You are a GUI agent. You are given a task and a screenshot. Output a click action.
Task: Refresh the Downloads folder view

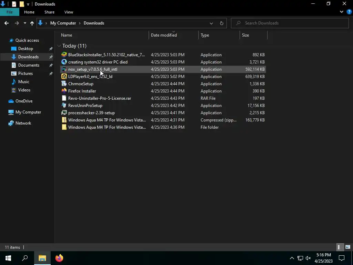point(222,23)
